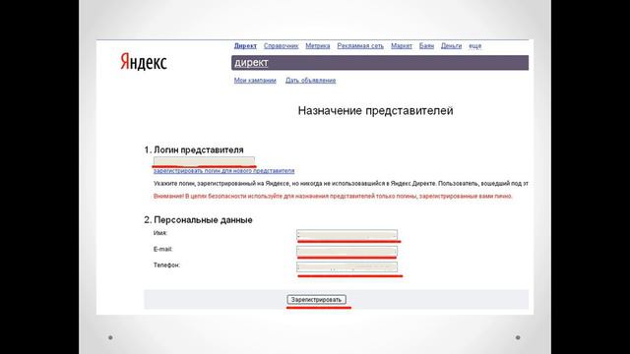Screen dimensions: 630x354
Task: Focus the E-mail input field
Action: coord(347,252)
